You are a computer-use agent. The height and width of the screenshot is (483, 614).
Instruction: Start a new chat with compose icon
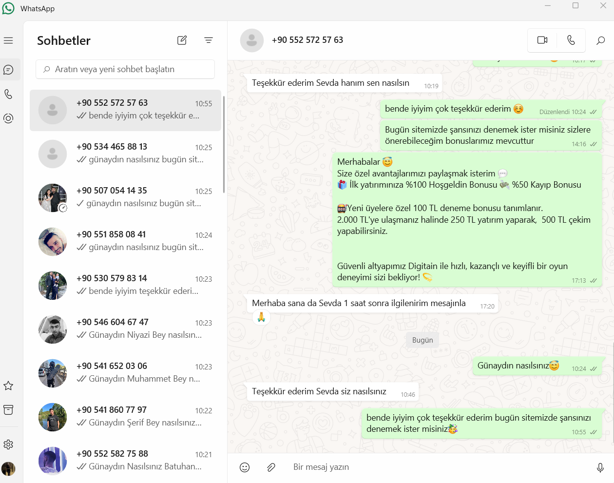point(182,40)
